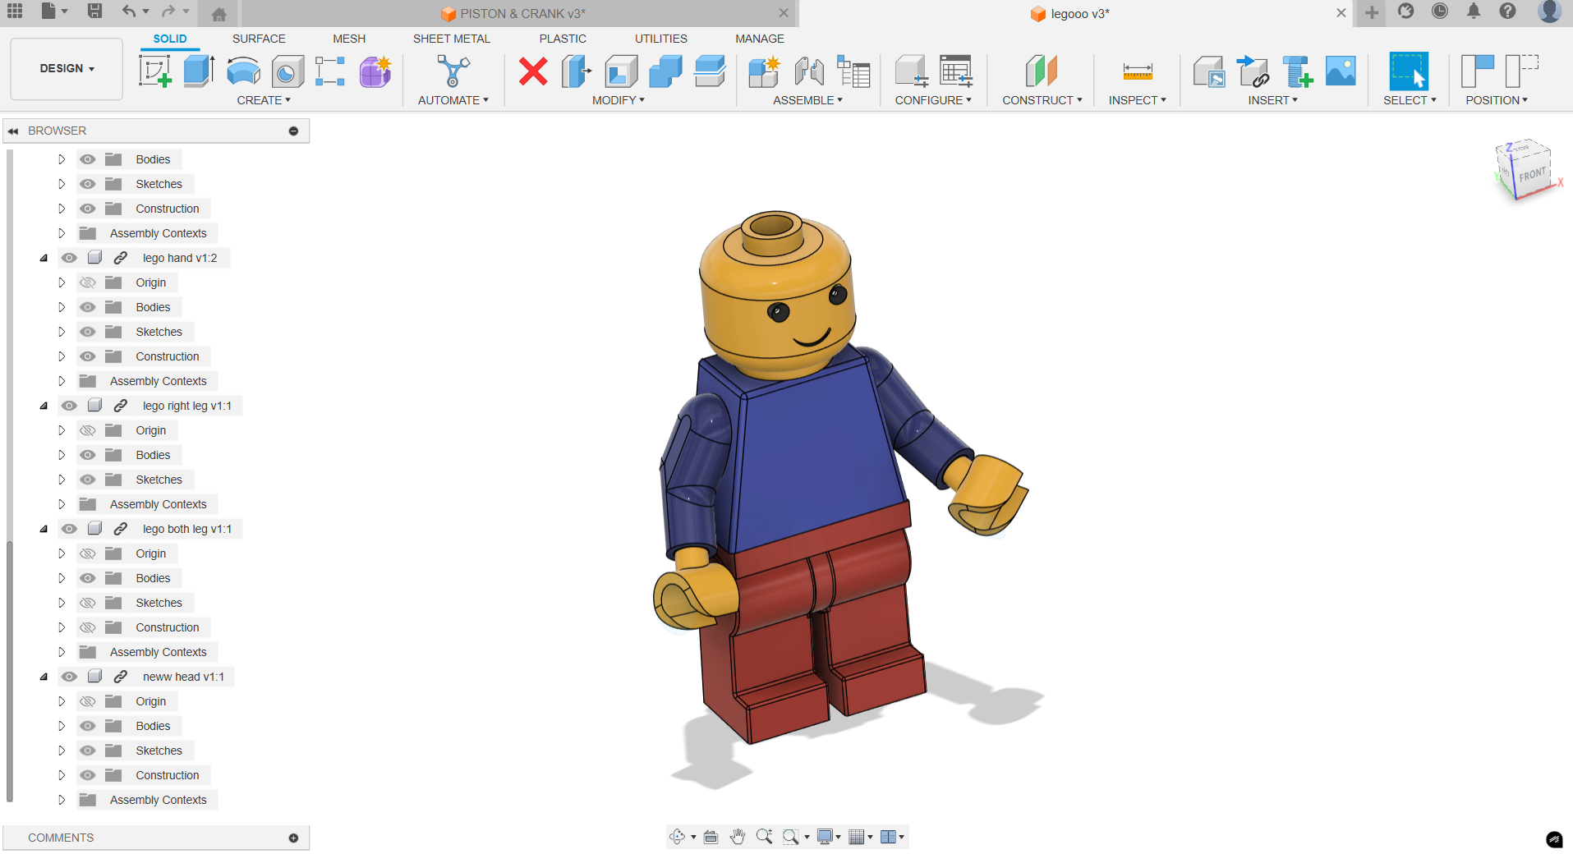
Task: Show Sketches under lego both leg
Action: click(x=88, y=603)
